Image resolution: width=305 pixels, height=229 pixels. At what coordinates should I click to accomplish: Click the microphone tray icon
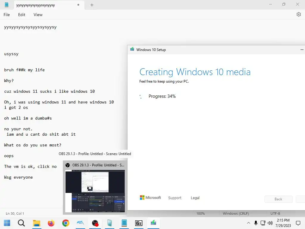pos(256,223)
